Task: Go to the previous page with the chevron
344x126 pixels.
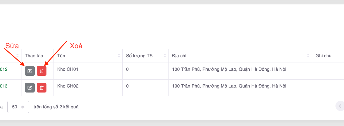Action: pos(340,106)
